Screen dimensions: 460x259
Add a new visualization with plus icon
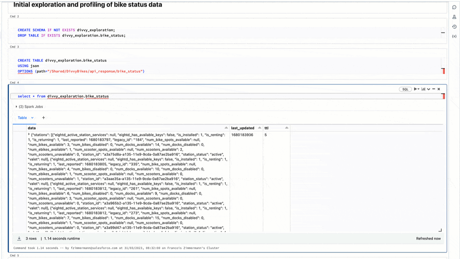[x=43, y=118]
